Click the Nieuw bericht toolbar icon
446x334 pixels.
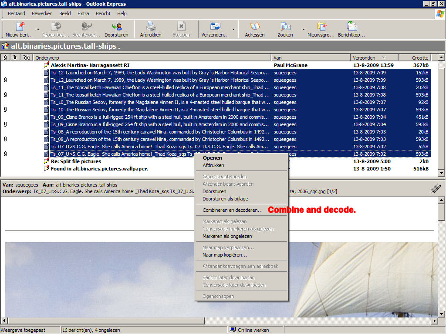[x=20, y=27]
